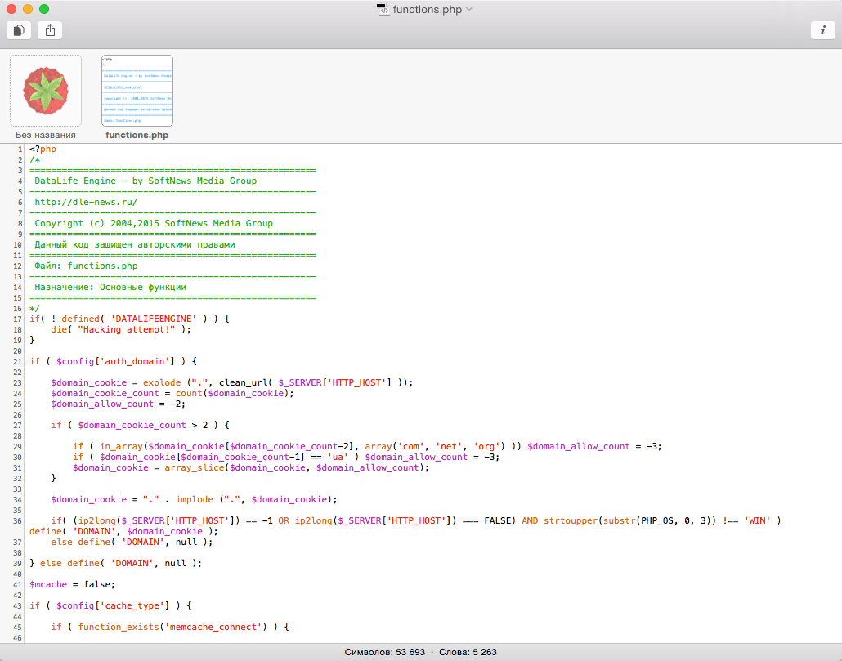Click the 'DATALIFEENGINE' string literal

click(x=154, y=319)
